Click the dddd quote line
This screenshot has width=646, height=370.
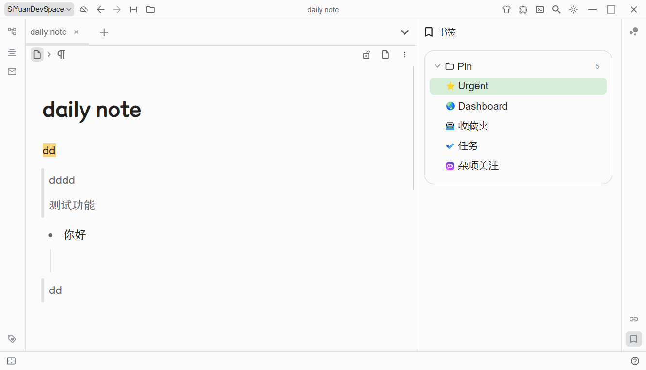pos(62,180)
